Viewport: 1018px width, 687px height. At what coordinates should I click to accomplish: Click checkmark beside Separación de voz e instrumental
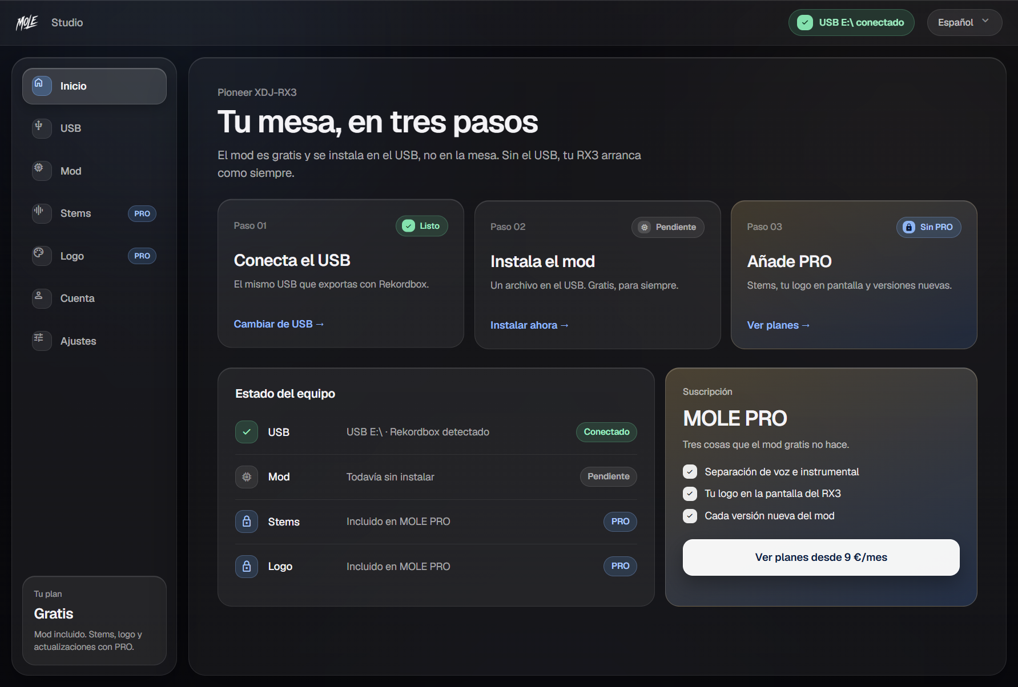[690, 472]
